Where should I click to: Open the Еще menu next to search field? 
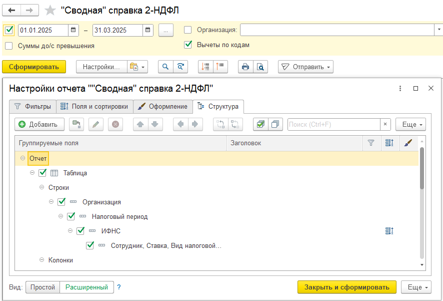tap(410, 124)
